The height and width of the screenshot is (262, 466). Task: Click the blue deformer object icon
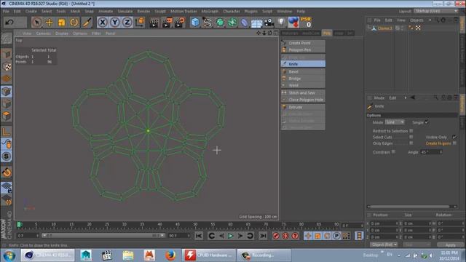coord(245,23)
